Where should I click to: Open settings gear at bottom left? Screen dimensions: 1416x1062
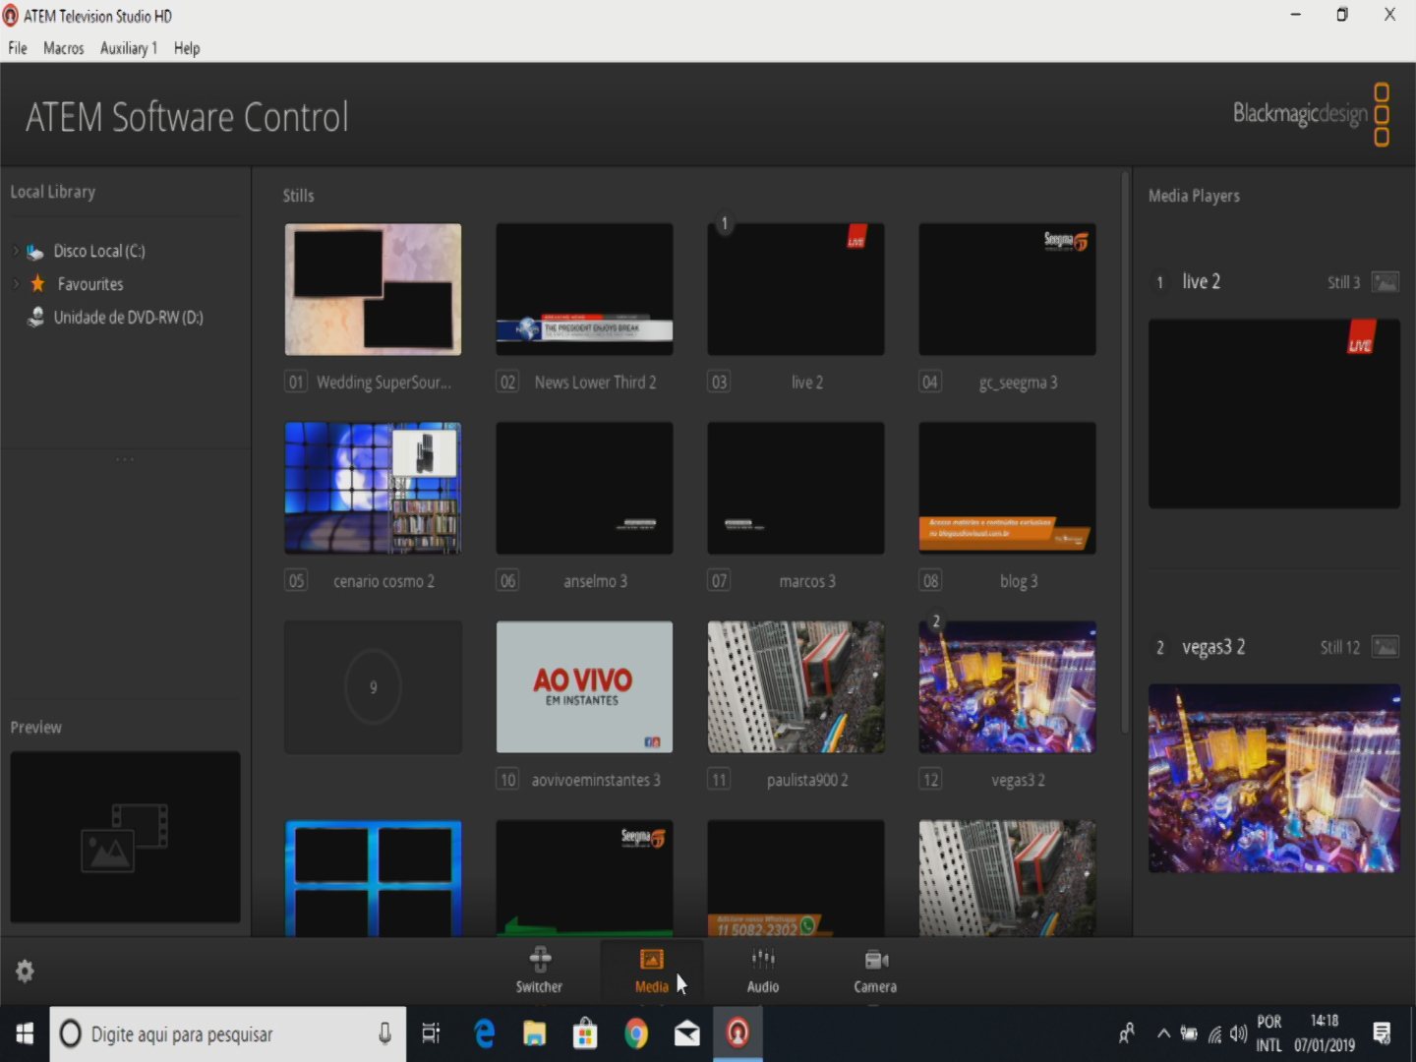tap(26, 972)
